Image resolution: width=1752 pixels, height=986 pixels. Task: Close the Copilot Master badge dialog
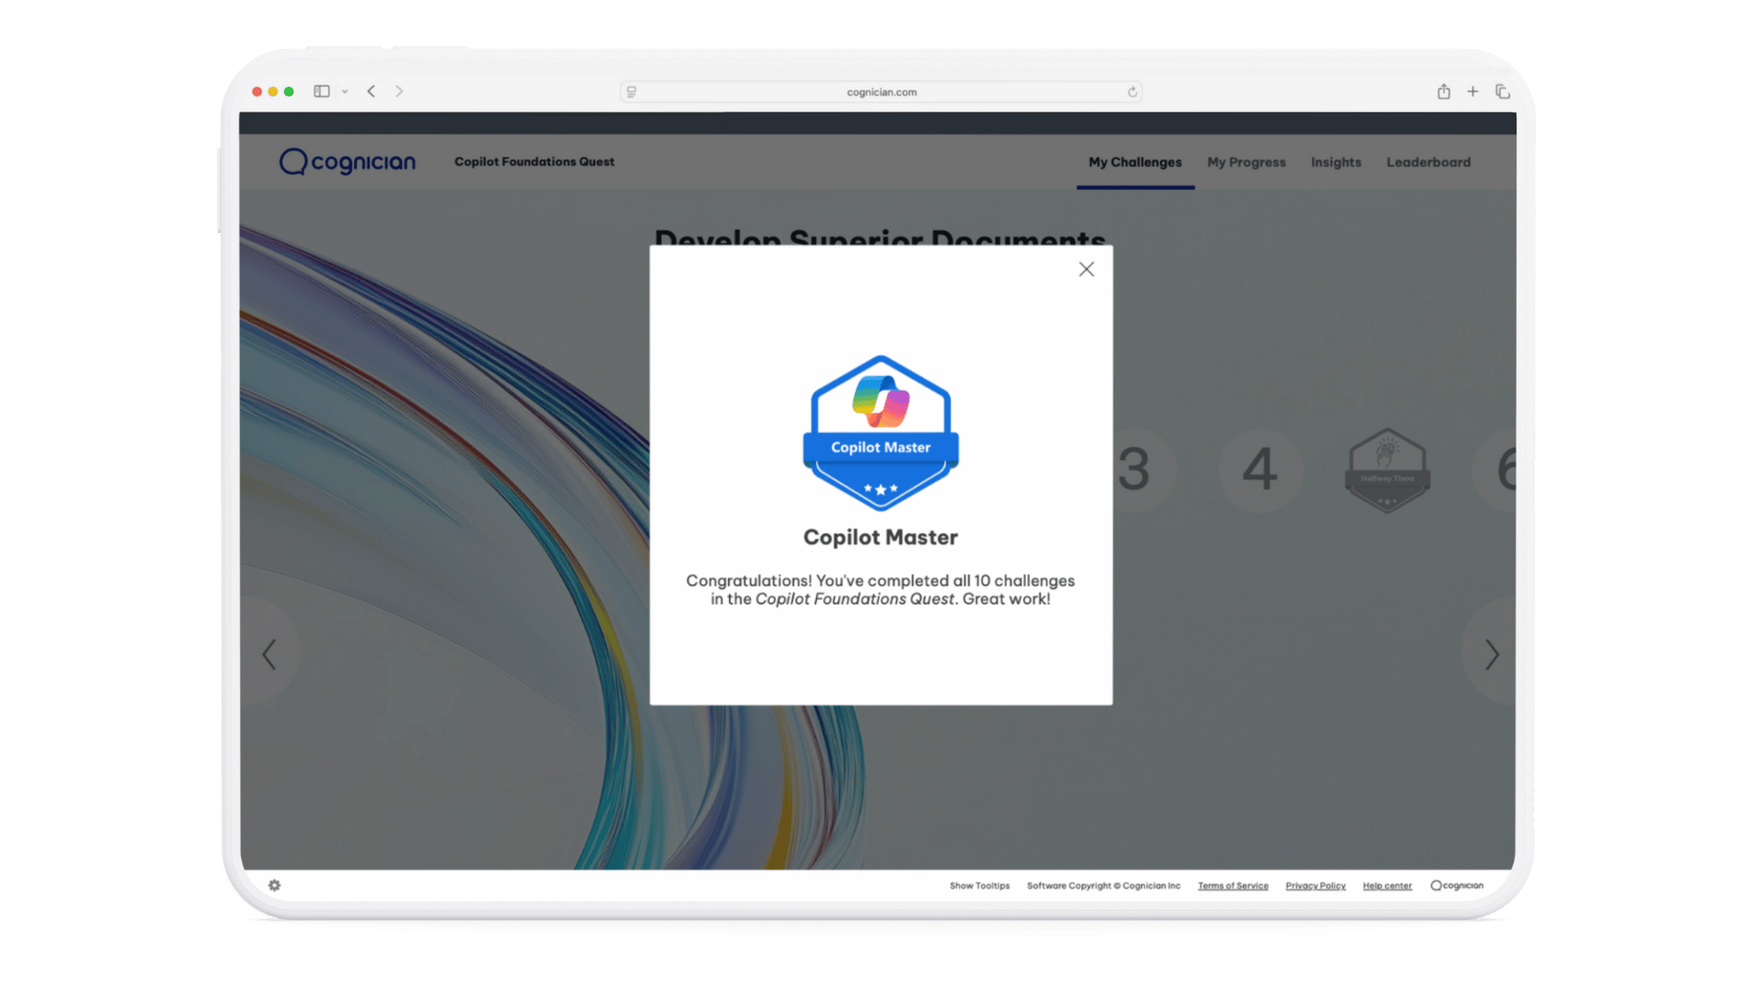(x=1086, y=269)
